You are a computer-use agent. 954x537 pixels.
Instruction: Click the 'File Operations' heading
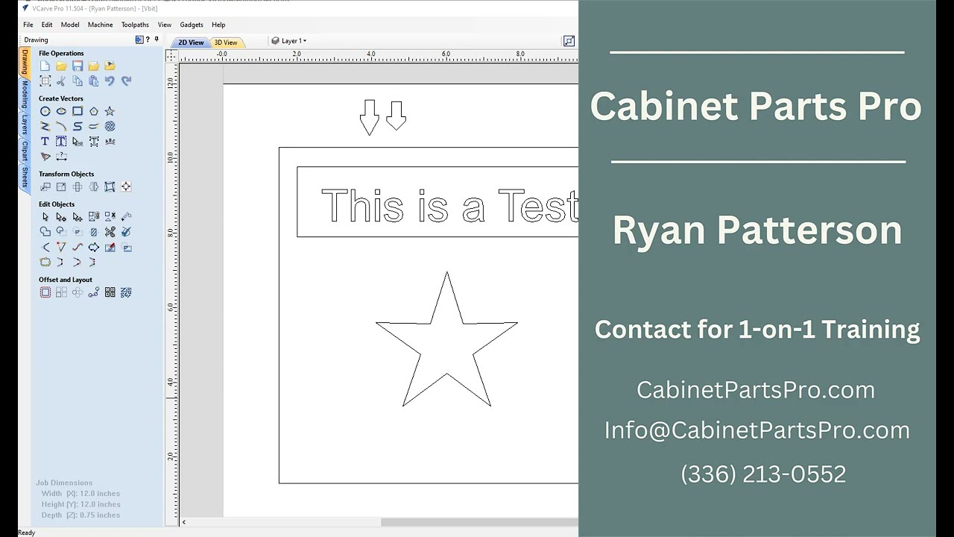pyautogui.click(x=61, y=54)
